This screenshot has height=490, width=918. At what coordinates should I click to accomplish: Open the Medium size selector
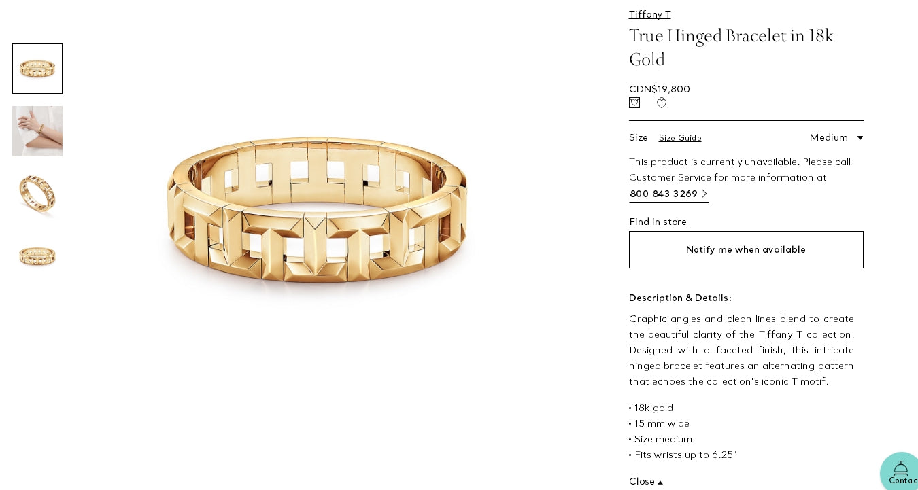tap(836, 137)
